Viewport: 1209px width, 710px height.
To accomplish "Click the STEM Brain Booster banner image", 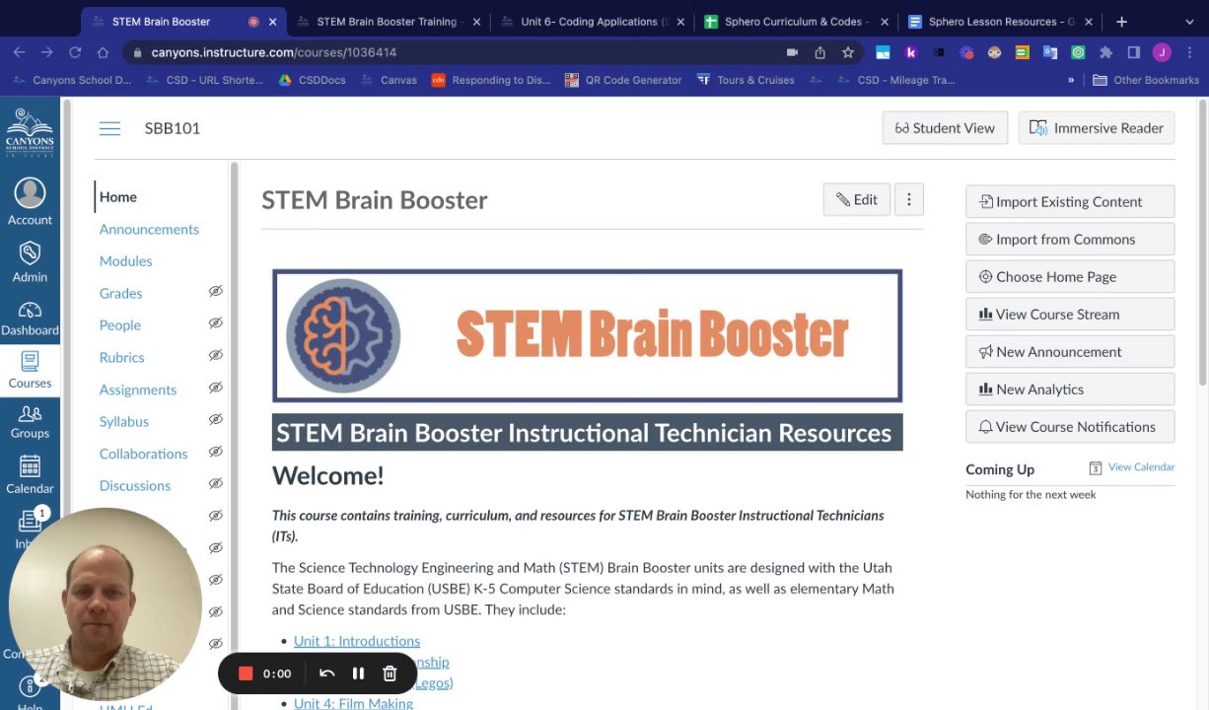I will point(587,335).
